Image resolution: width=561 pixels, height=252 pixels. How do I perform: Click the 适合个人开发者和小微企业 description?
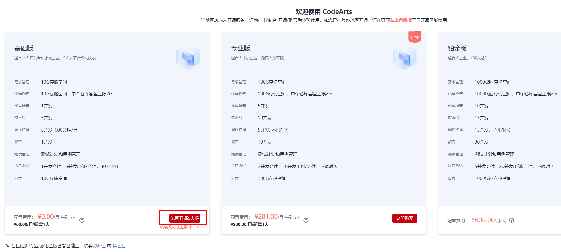[55, 58]
